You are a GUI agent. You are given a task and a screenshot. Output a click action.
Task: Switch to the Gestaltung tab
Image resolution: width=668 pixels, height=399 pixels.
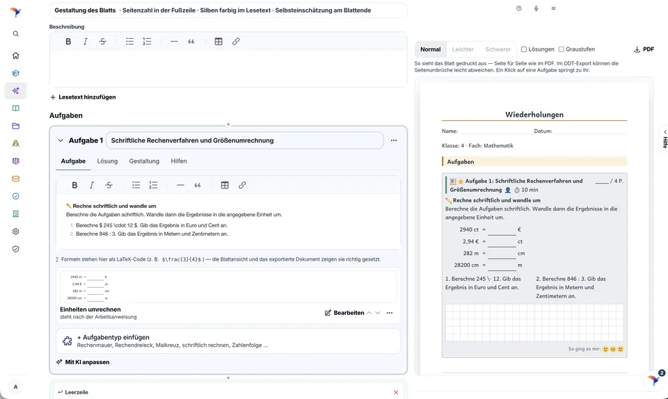(x=144, y=161)
